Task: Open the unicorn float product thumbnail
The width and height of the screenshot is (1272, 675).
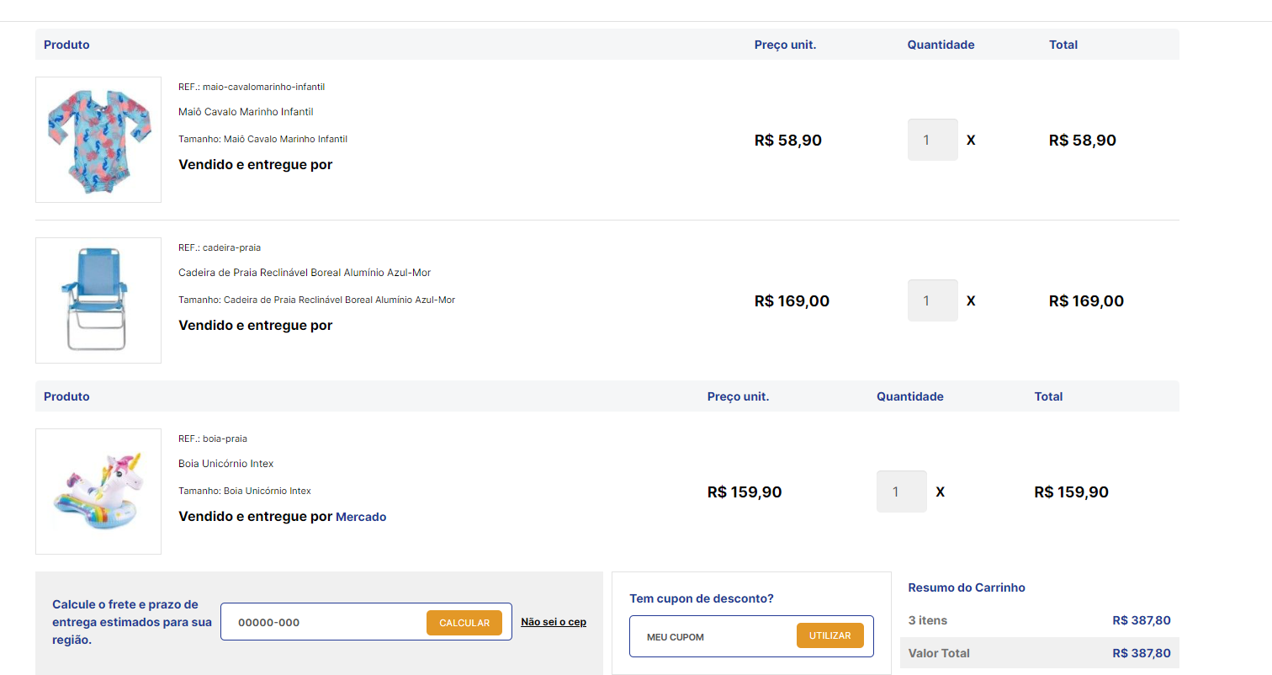Action: click(x=98, y=492)
